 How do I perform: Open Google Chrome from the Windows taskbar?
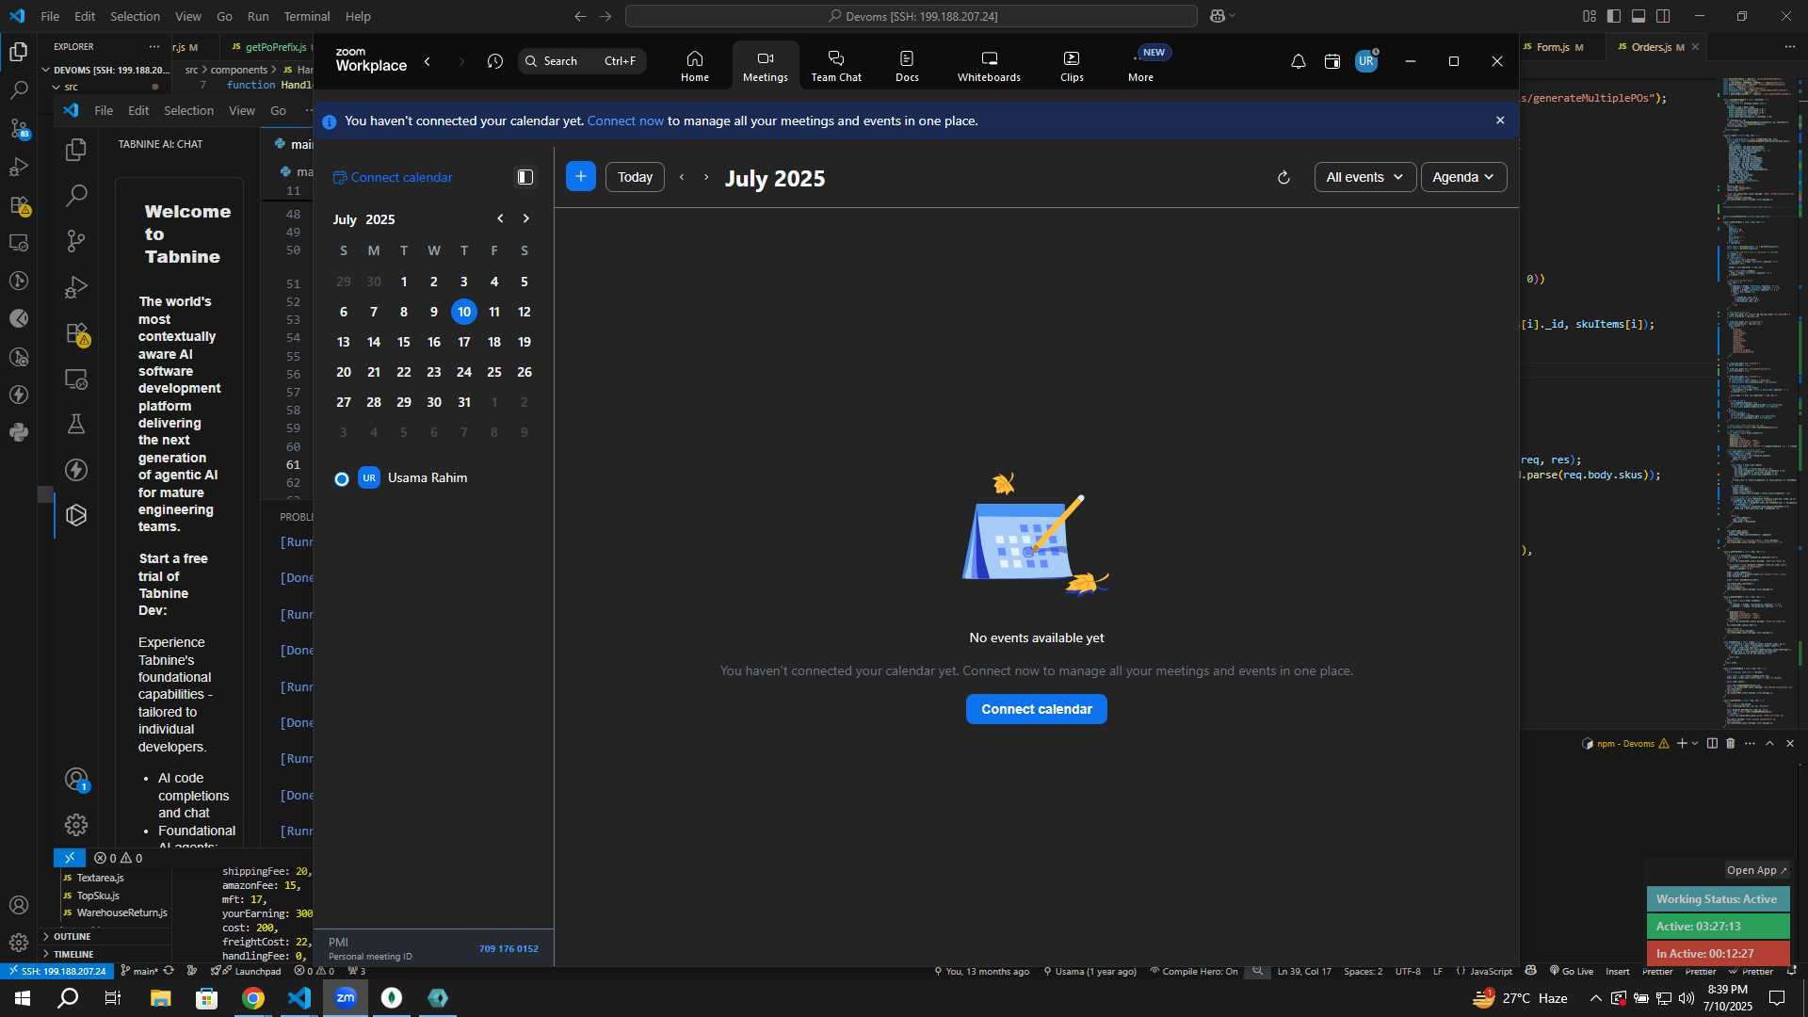pyautogui.click(x=252, y=998)
